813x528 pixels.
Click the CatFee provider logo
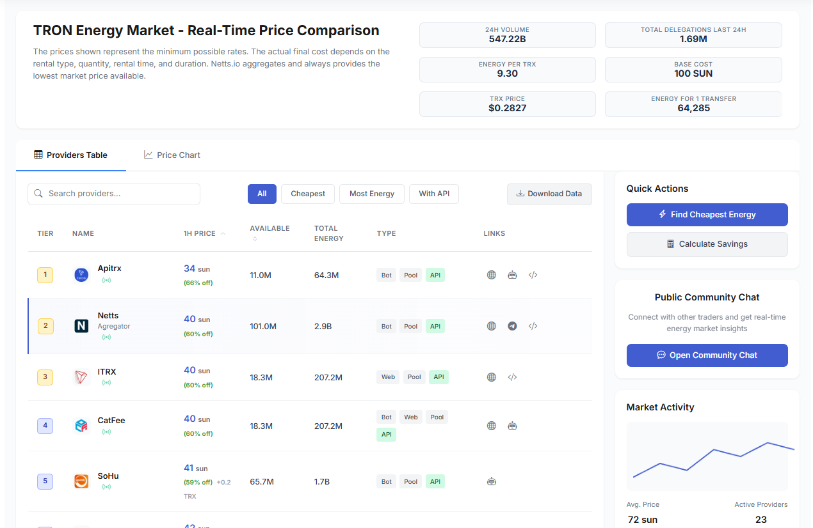coord(81,426)
